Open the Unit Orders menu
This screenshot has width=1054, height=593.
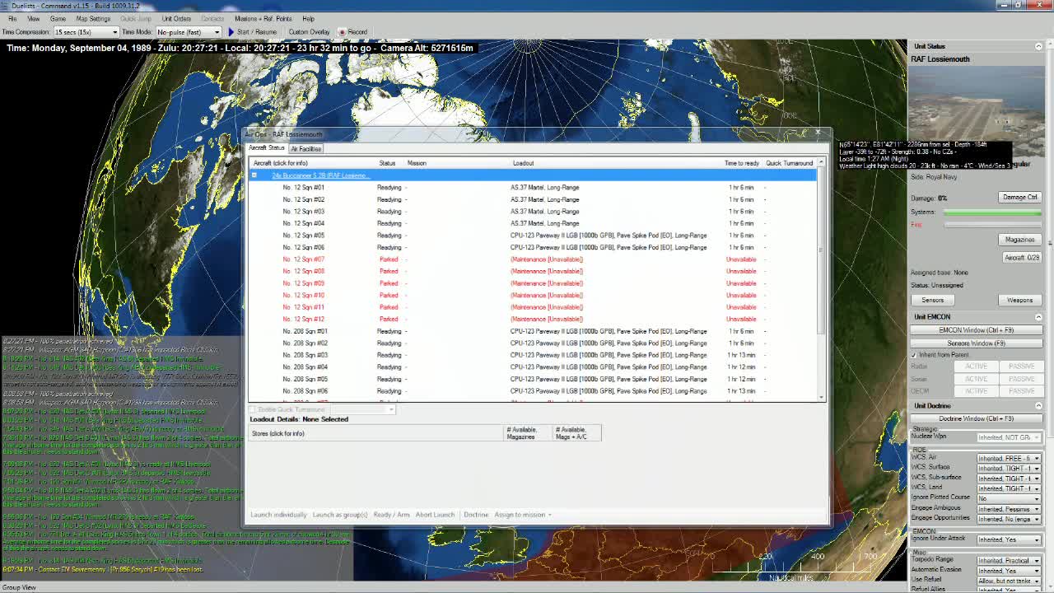(176, 18)
